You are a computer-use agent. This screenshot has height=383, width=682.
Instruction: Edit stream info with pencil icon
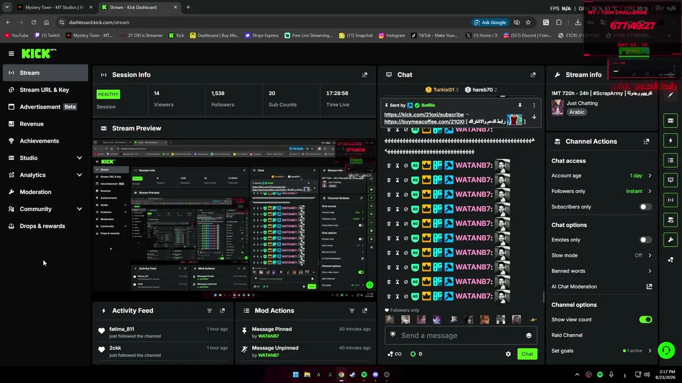(671, 95)
